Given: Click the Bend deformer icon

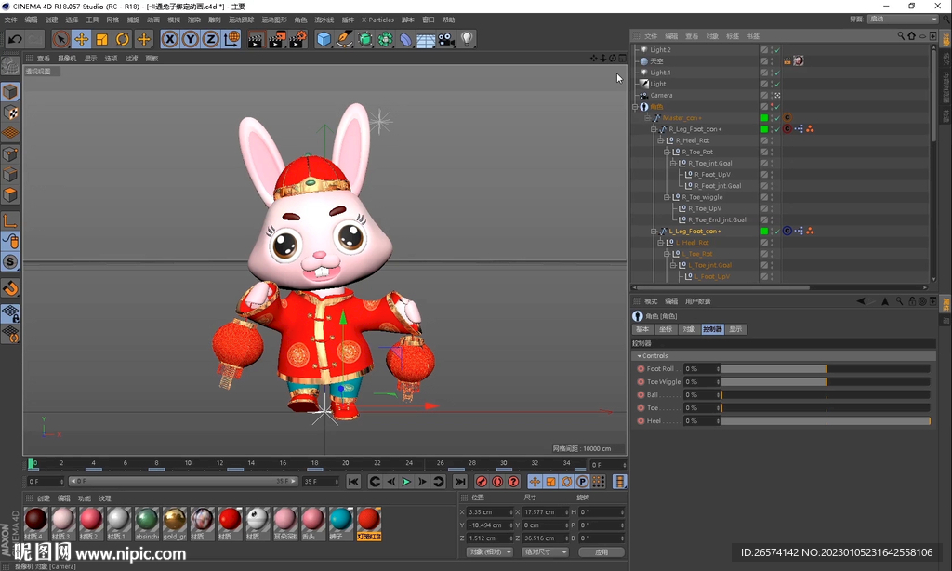Looking at the screenshot, I should tap(405, 39).
